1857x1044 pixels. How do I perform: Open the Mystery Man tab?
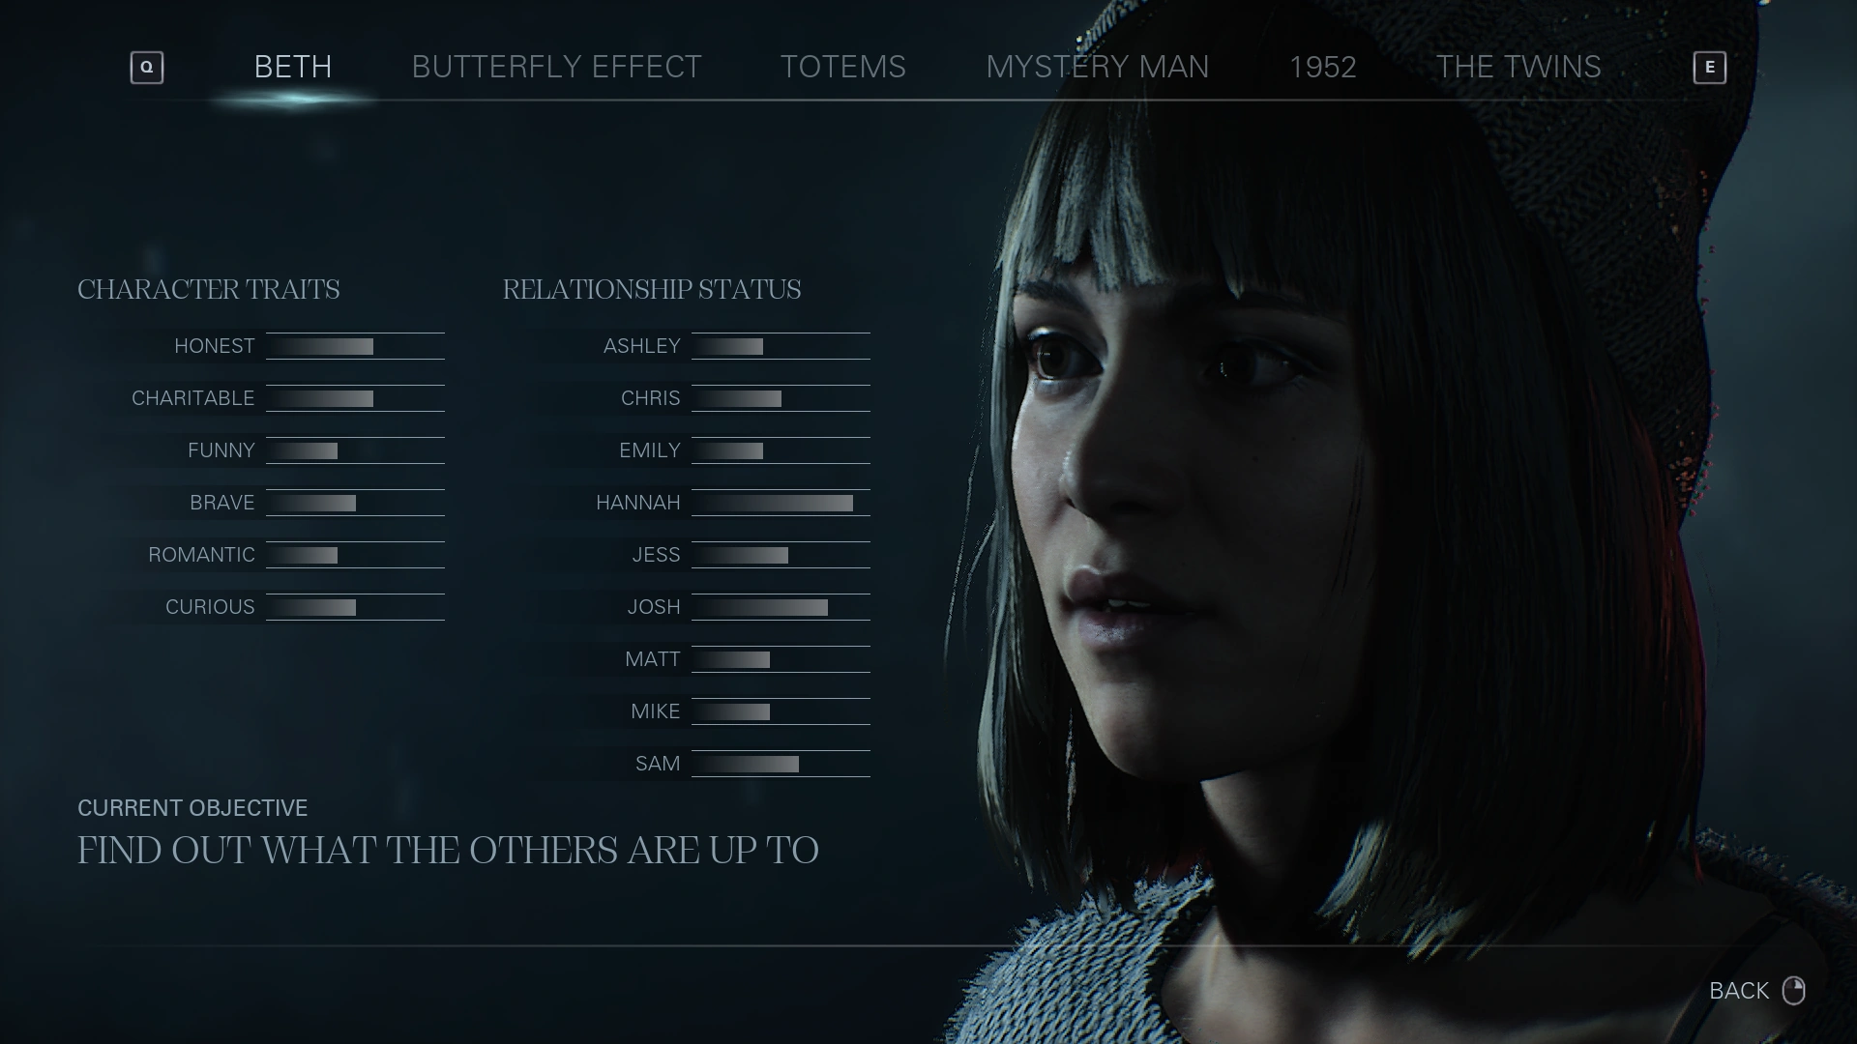[1097, 67]
